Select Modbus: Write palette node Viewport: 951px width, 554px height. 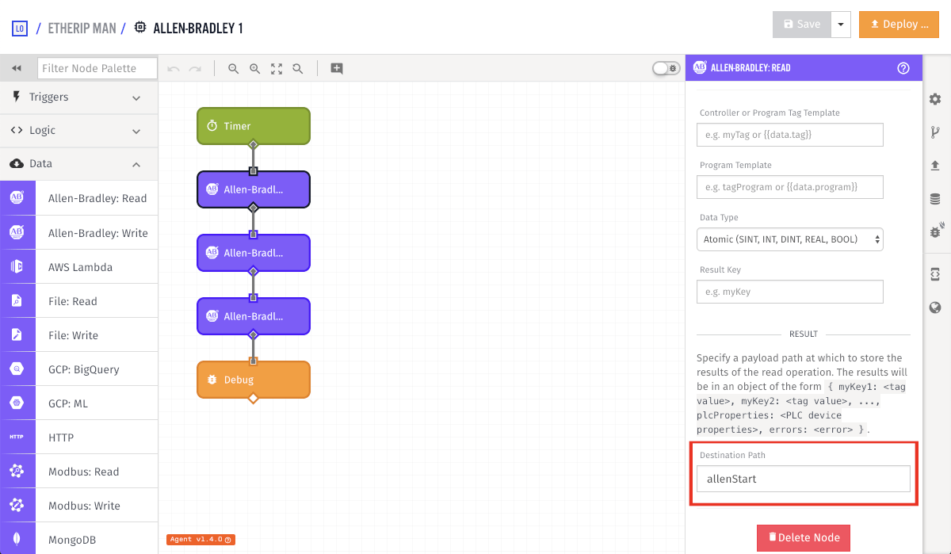[x=79, y=505]
